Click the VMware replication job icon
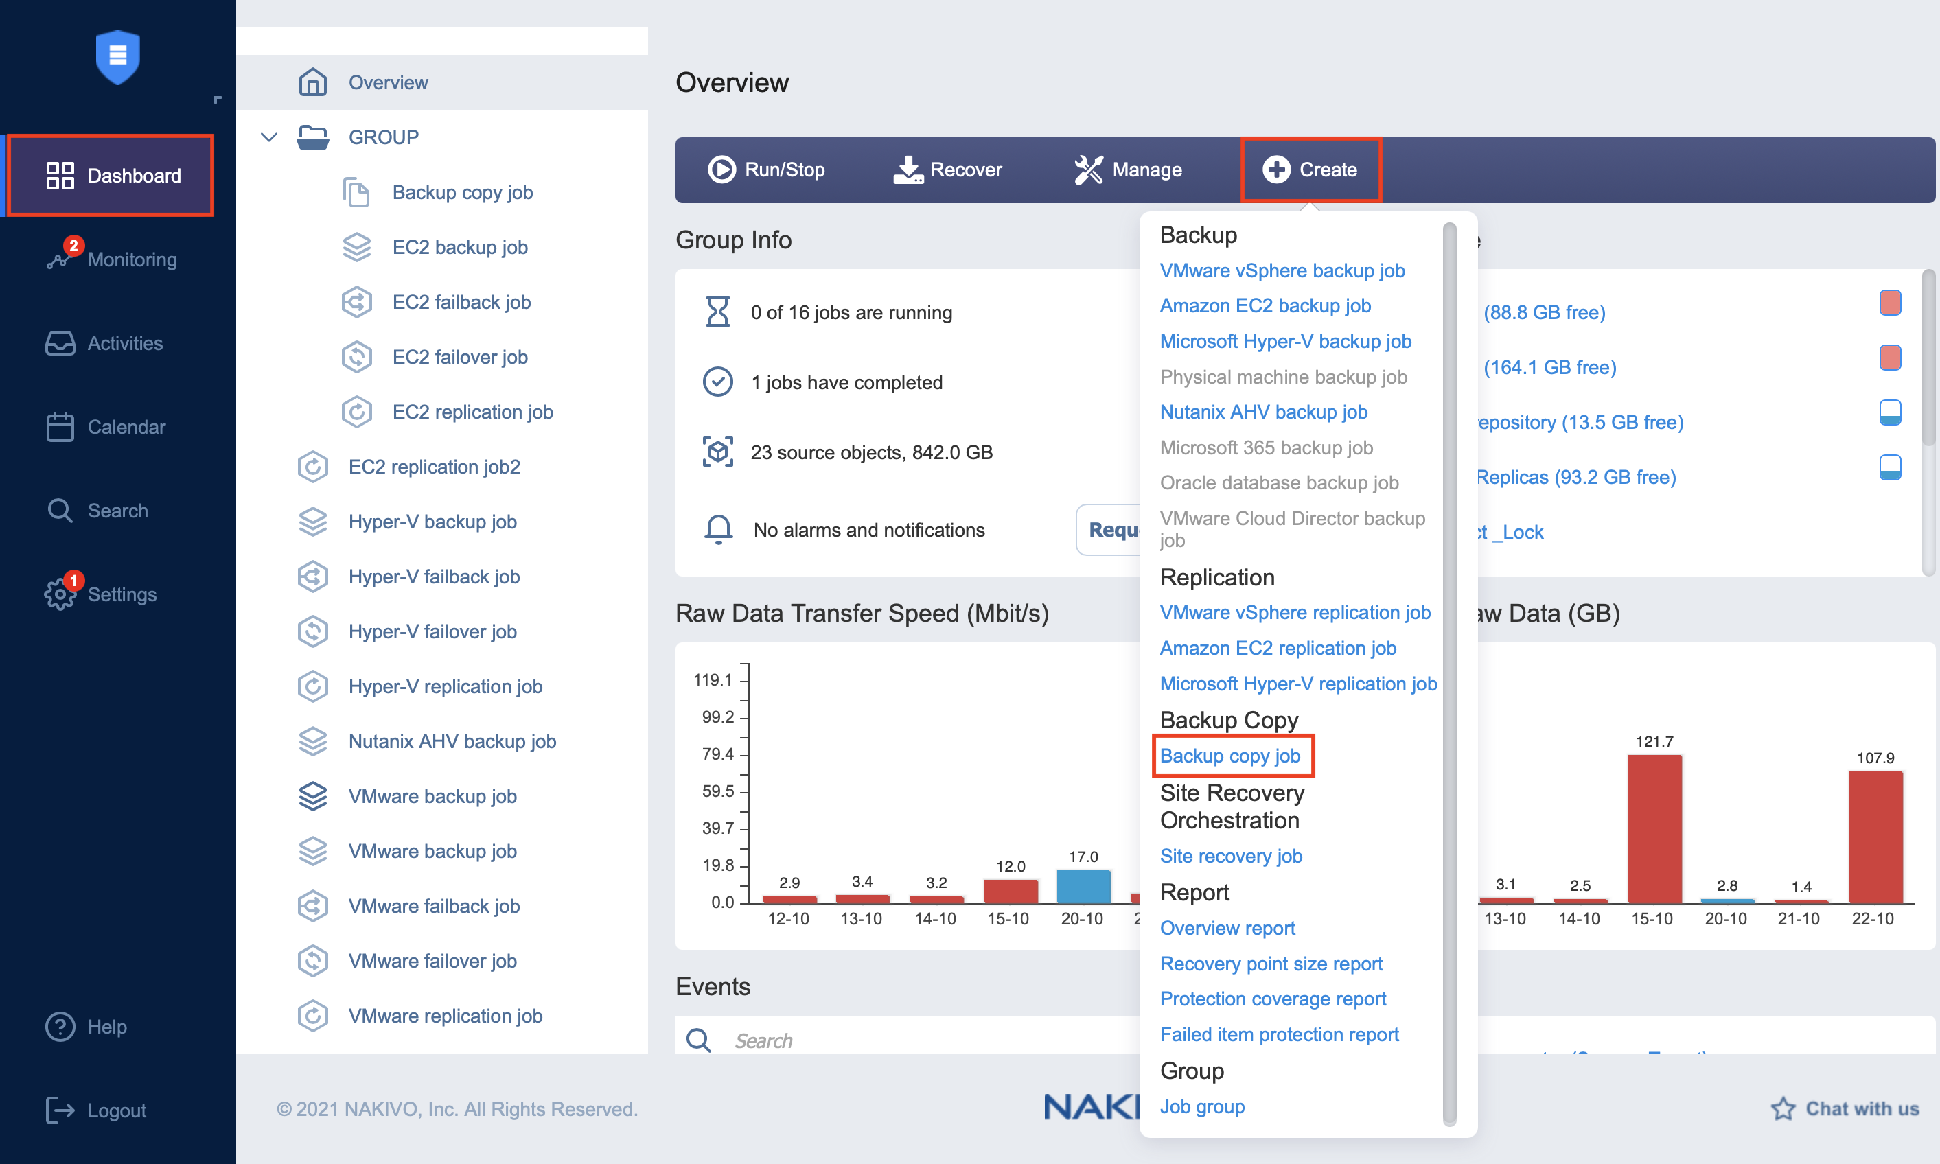The width and height of the screenshot is (1940, 1164). pos(312,1015)
